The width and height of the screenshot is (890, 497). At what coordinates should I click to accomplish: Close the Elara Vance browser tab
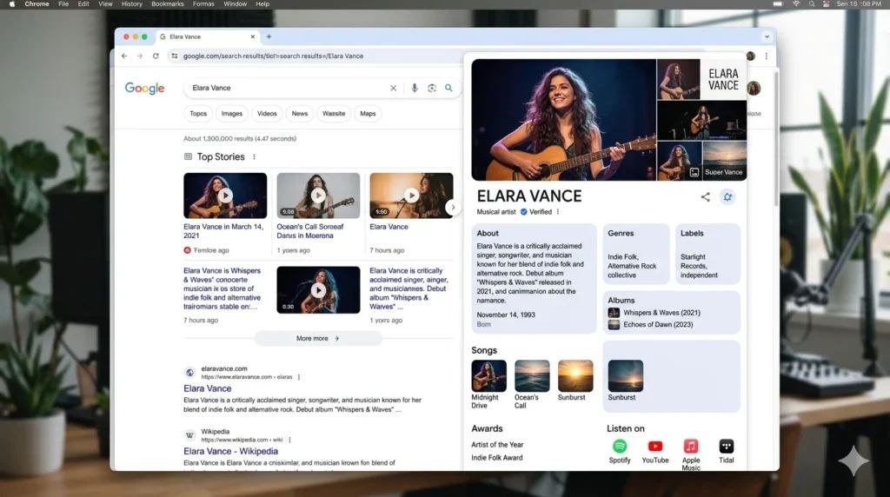pyautogui.click(x=253, y=36)
